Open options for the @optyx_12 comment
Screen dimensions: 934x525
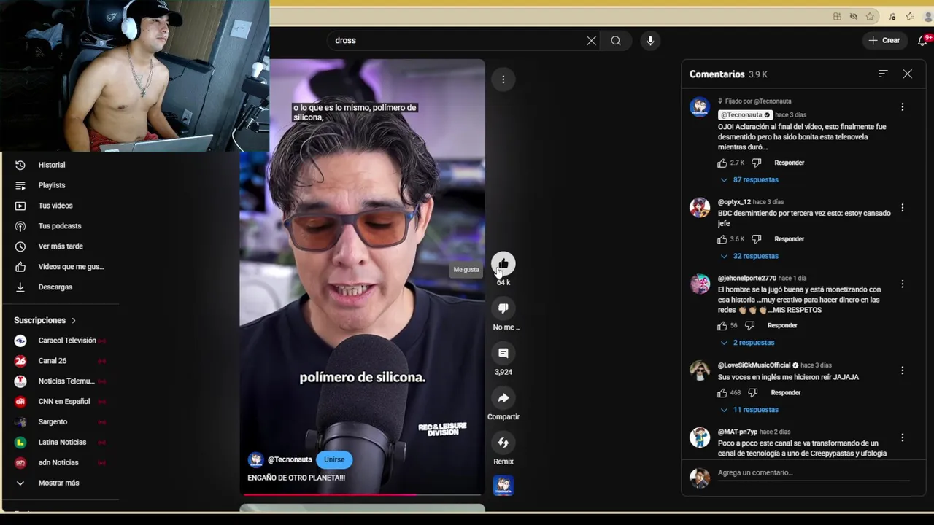click(x=902, y=208)
